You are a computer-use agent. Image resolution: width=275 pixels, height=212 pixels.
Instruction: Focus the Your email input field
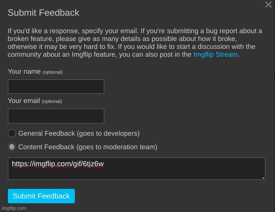point(56,116)
